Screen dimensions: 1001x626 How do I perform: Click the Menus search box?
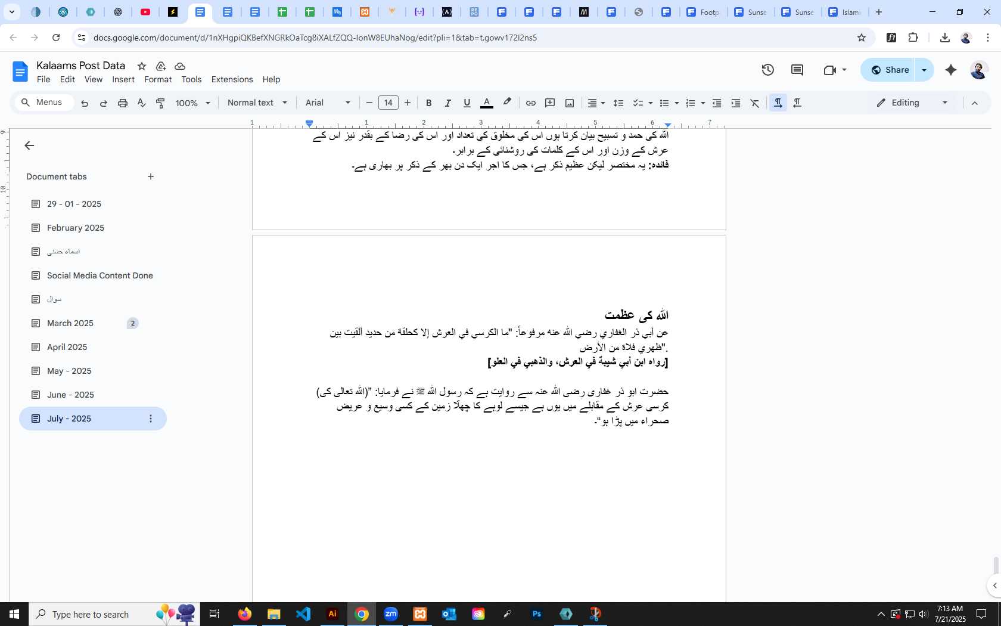[x=44, y=103]
